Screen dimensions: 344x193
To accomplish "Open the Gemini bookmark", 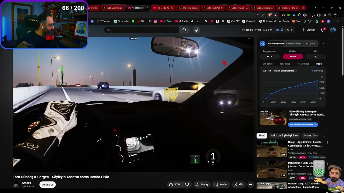I will pyautogui.click(x=284, y=21).
